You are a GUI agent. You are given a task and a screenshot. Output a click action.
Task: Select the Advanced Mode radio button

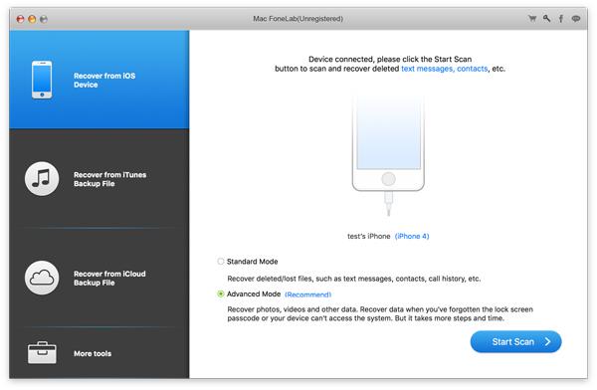[221, 294]
